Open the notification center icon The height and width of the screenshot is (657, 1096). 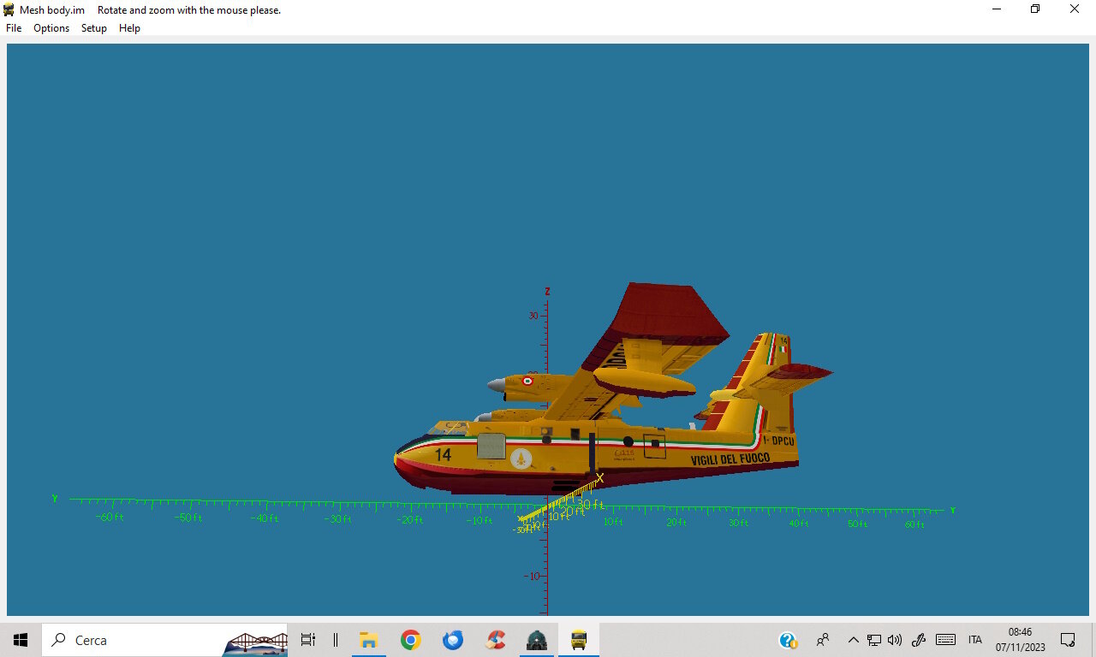coord(1068,640)
